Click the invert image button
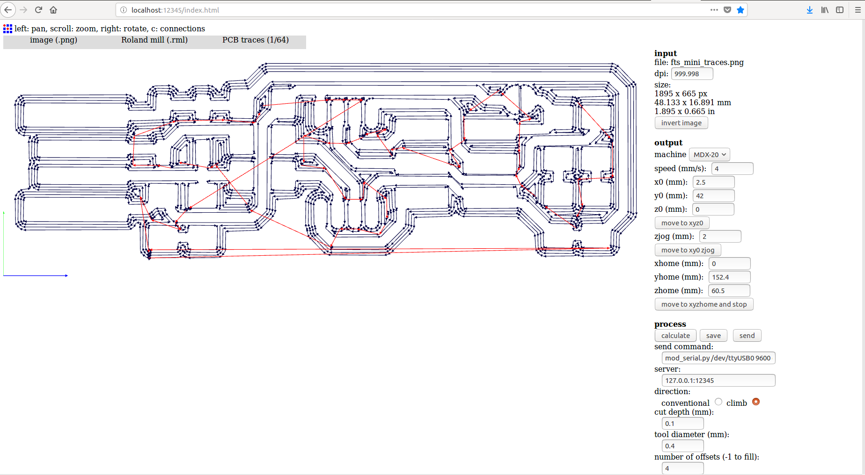Screen dimensions: 865x475 click(682, 123)
